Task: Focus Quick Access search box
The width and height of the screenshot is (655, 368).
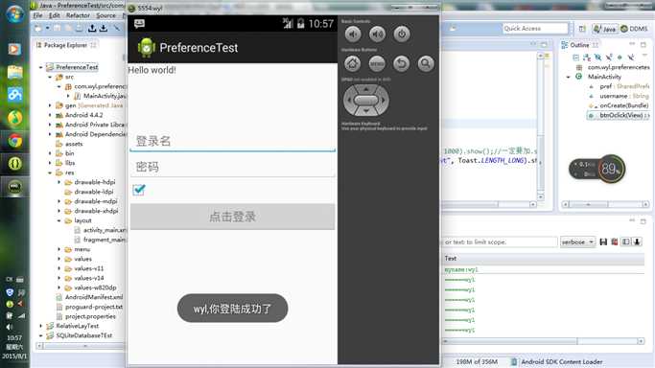Action: [535, 29]
